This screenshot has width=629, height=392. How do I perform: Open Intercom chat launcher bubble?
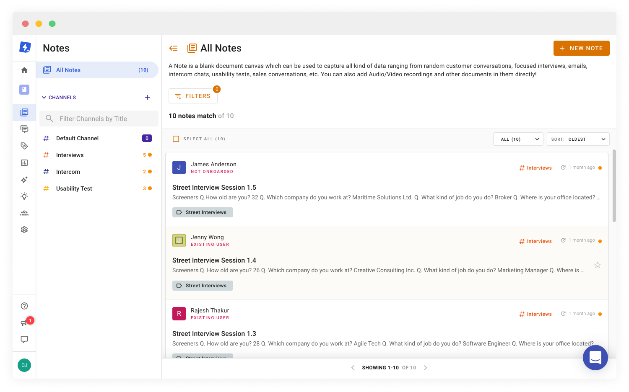point(595,358)
